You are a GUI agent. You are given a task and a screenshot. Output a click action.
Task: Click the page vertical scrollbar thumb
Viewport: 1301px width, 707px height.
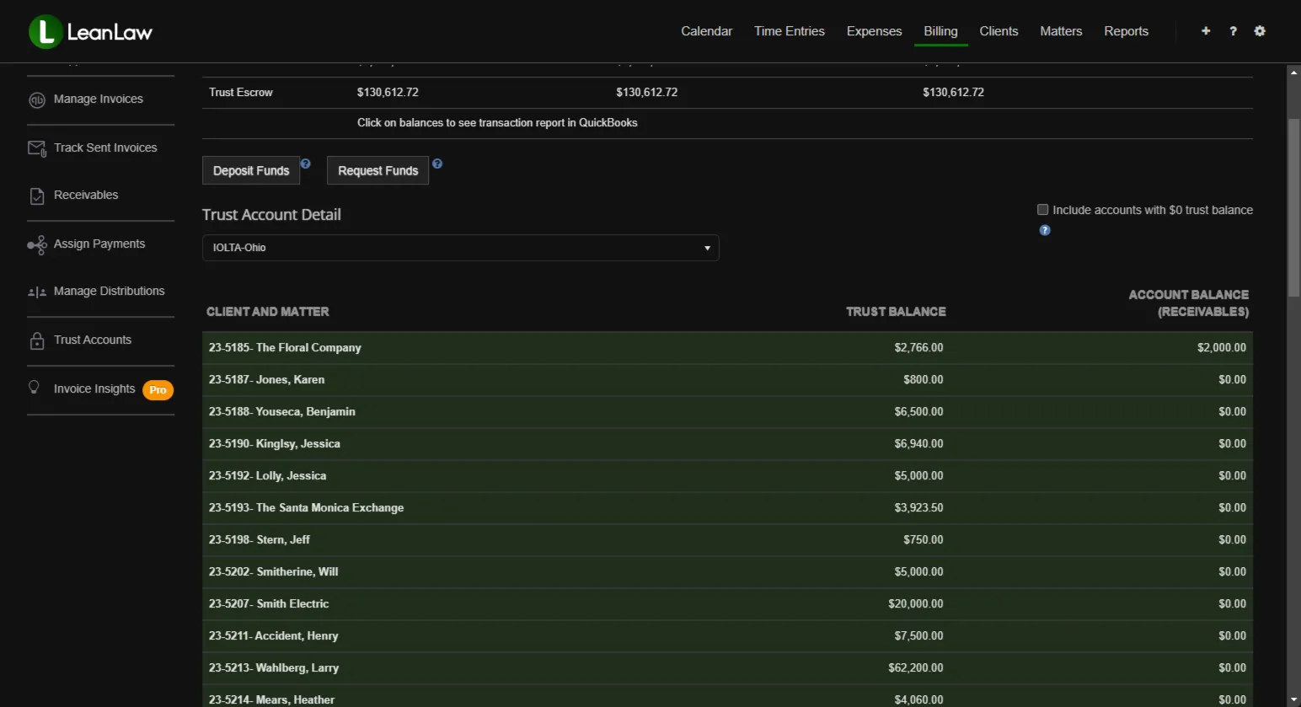tap(1293, 208)
